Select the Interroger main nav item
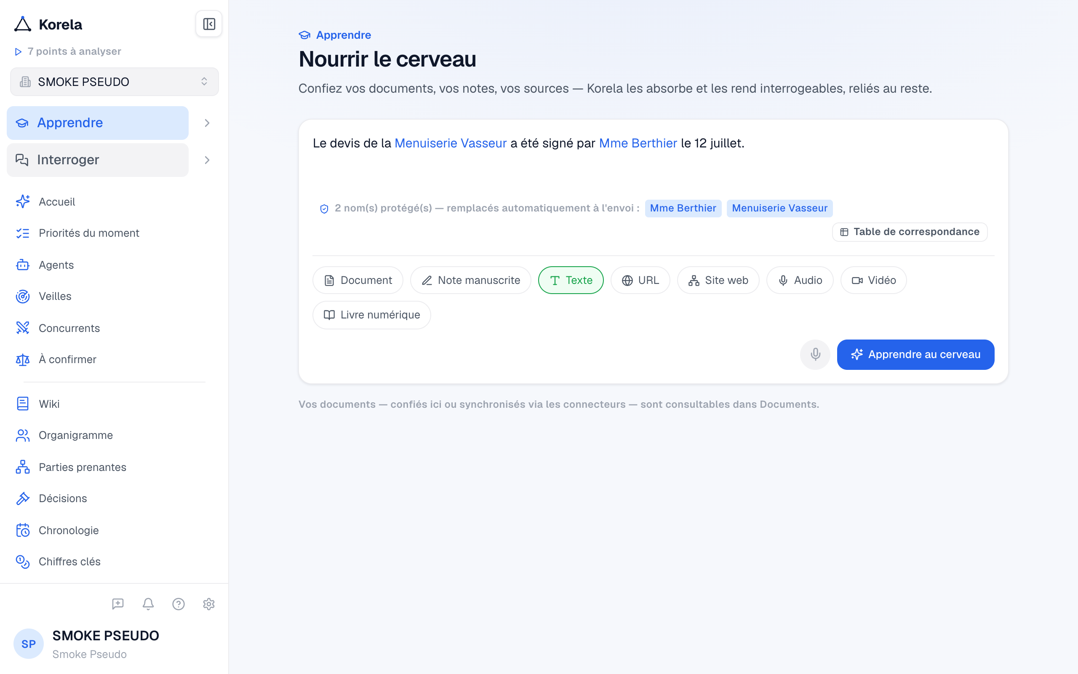1078x674 pixels. [98, 160]
